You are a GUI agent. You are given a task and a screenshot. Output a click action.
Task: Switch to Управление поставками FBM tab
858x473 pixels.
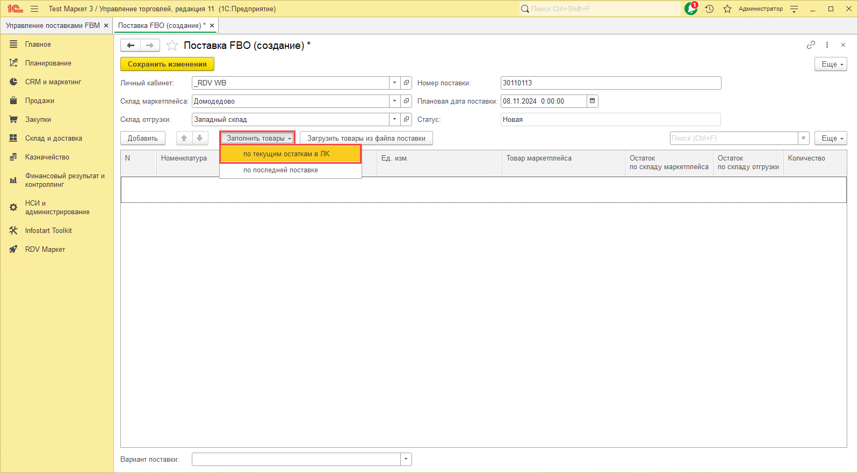[53, 25]
